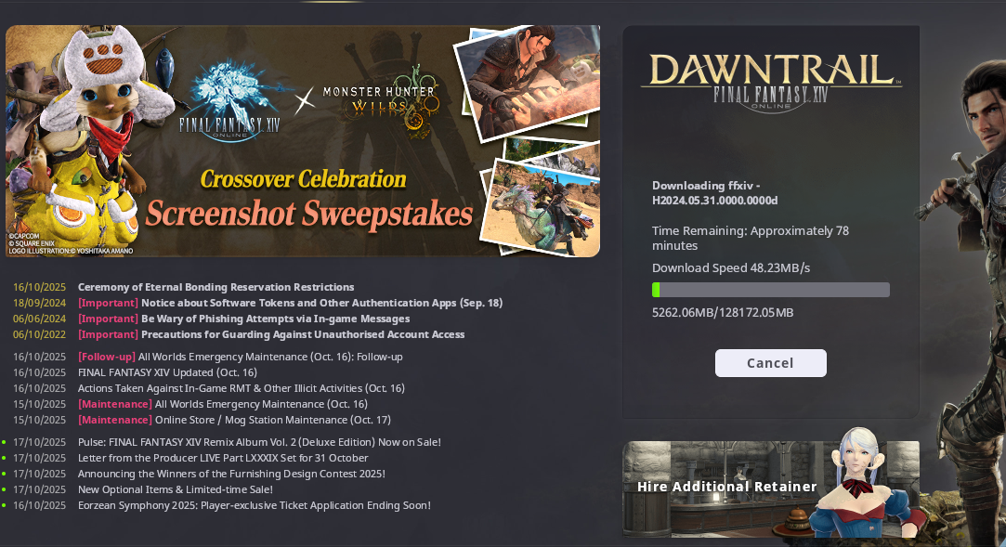
Task: Open All Worlds Emergency Maintenance Follow-up post
Action: pyautogui.click(x=240, y=357)
